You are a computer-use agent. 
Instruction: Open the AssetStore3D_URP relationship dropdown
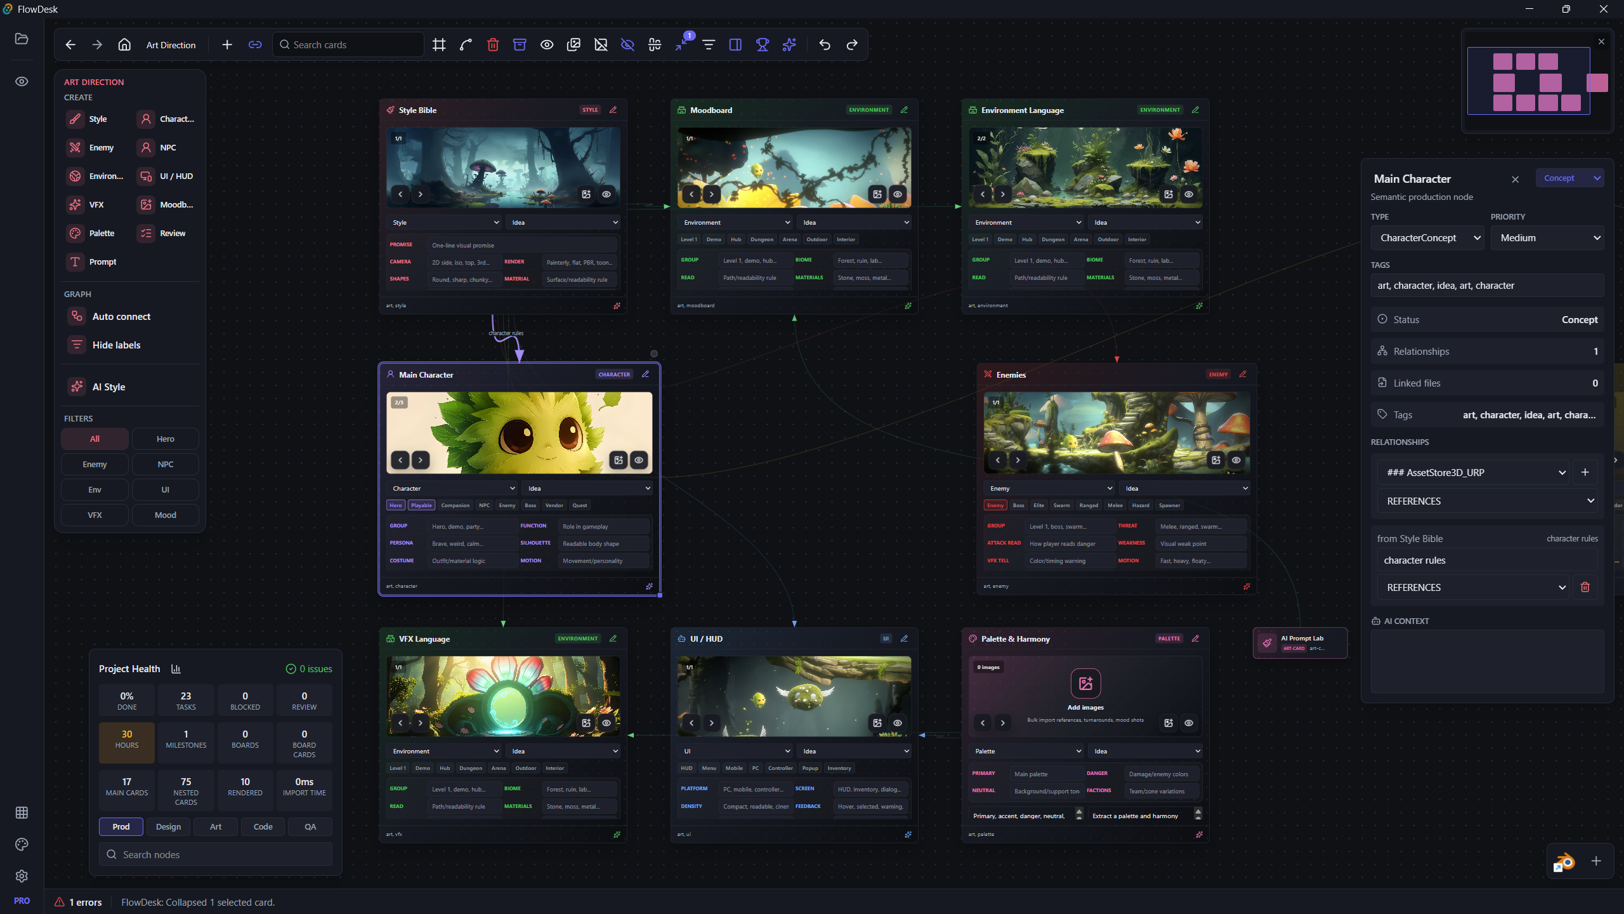1474,472
